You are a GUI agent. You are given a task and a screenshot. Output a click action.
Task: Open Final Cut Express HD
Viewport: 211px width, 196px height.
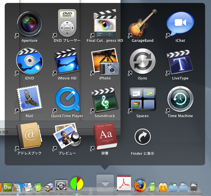coord(105,23)
